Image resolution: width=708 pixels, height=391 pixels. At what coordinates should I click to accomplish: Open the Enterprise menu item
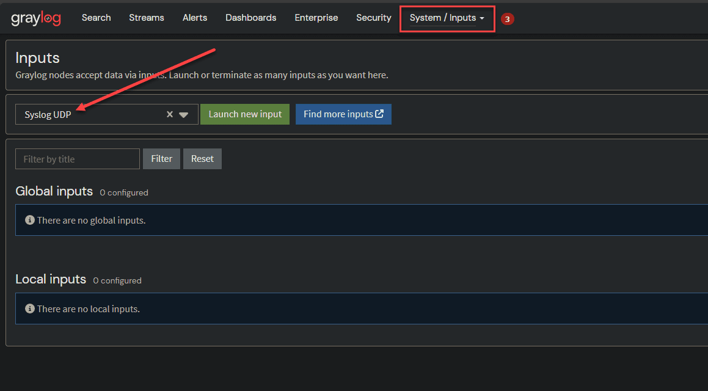coord(316,18)
